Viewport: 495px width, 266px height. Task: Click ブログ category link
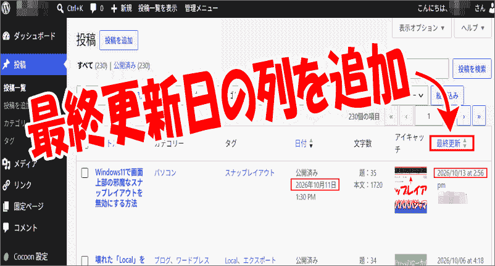tap(162, 260)
